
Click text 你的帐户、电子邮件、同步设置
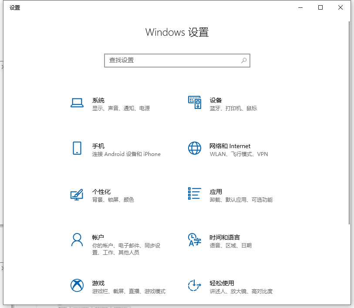tap(126, 249)
